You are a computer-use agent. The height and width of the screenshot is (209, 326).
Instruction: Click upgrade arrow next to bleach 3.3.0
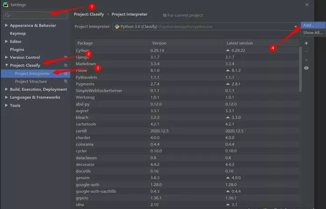pos(228,117)
